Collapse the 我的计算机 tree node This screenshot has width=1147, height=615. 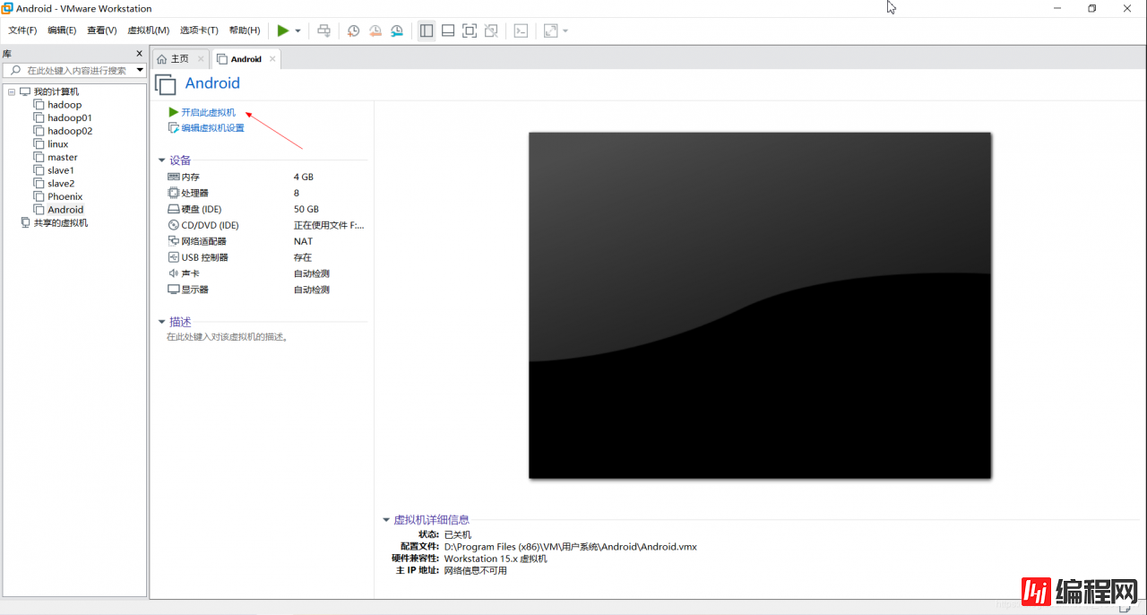pos(11,92)
